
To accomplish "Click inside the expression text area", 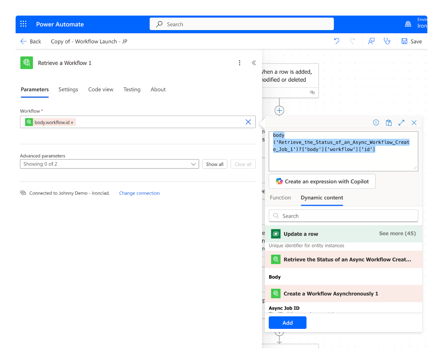I will tap(343, 151).
